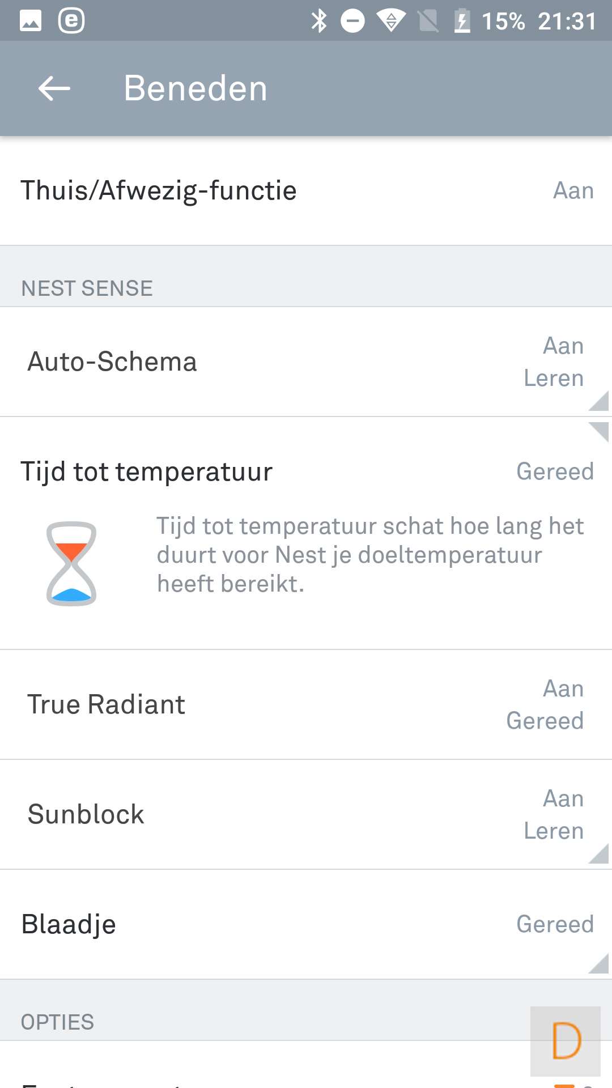This screenshot has height=1088, width=612.
Task: Expand the Auto-Schema corner triangle
Action: coord(599,401)
